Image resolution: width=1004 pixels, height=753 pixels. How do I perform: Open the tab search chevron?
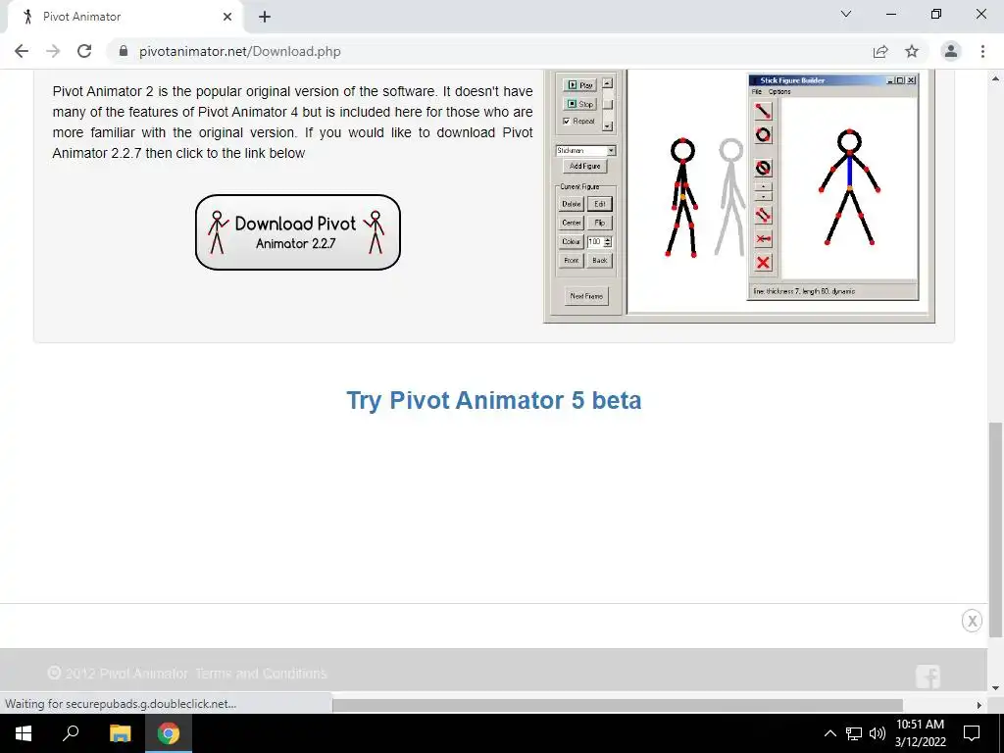(846, 14)
